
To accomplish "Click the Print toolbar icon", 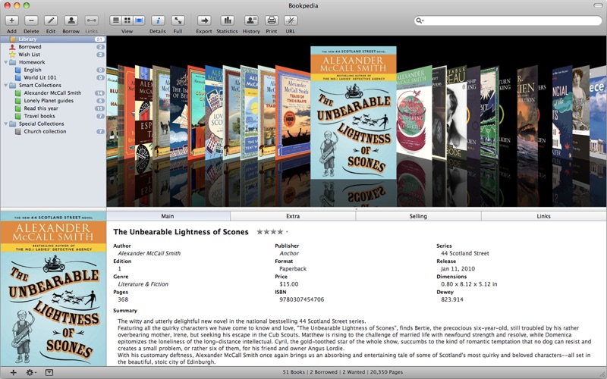I will 272,20.
